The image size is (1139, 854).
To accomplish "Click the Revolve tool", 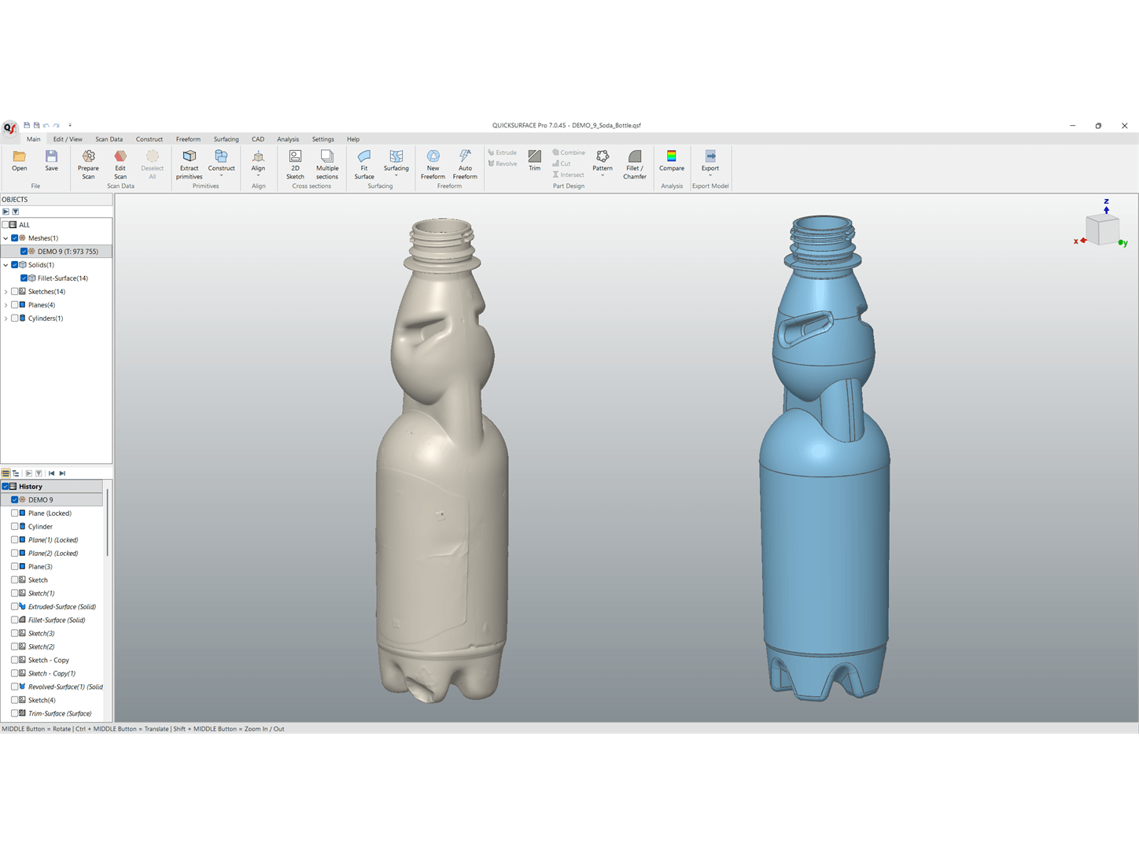I will point(502,164).
